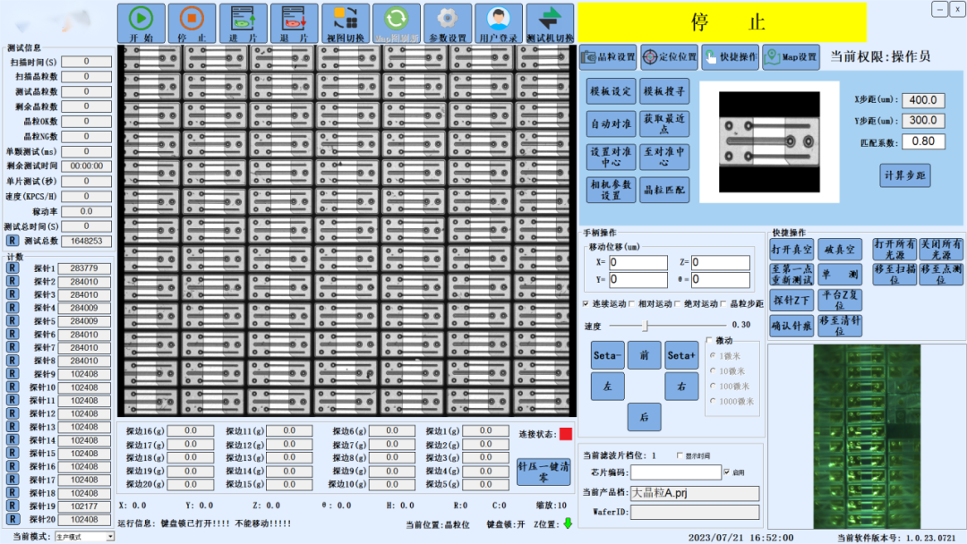Image resolution: width=967 pixels, height=544 pixels.
Task: Switch to the Map设置 tab
Action: pos(792,57)
